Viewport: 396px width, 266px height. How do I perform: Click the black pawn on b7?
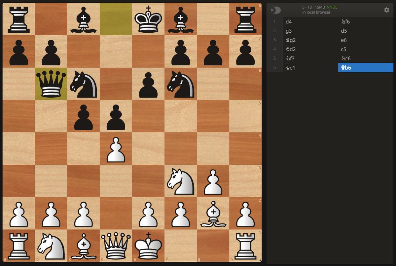point(51,51)
